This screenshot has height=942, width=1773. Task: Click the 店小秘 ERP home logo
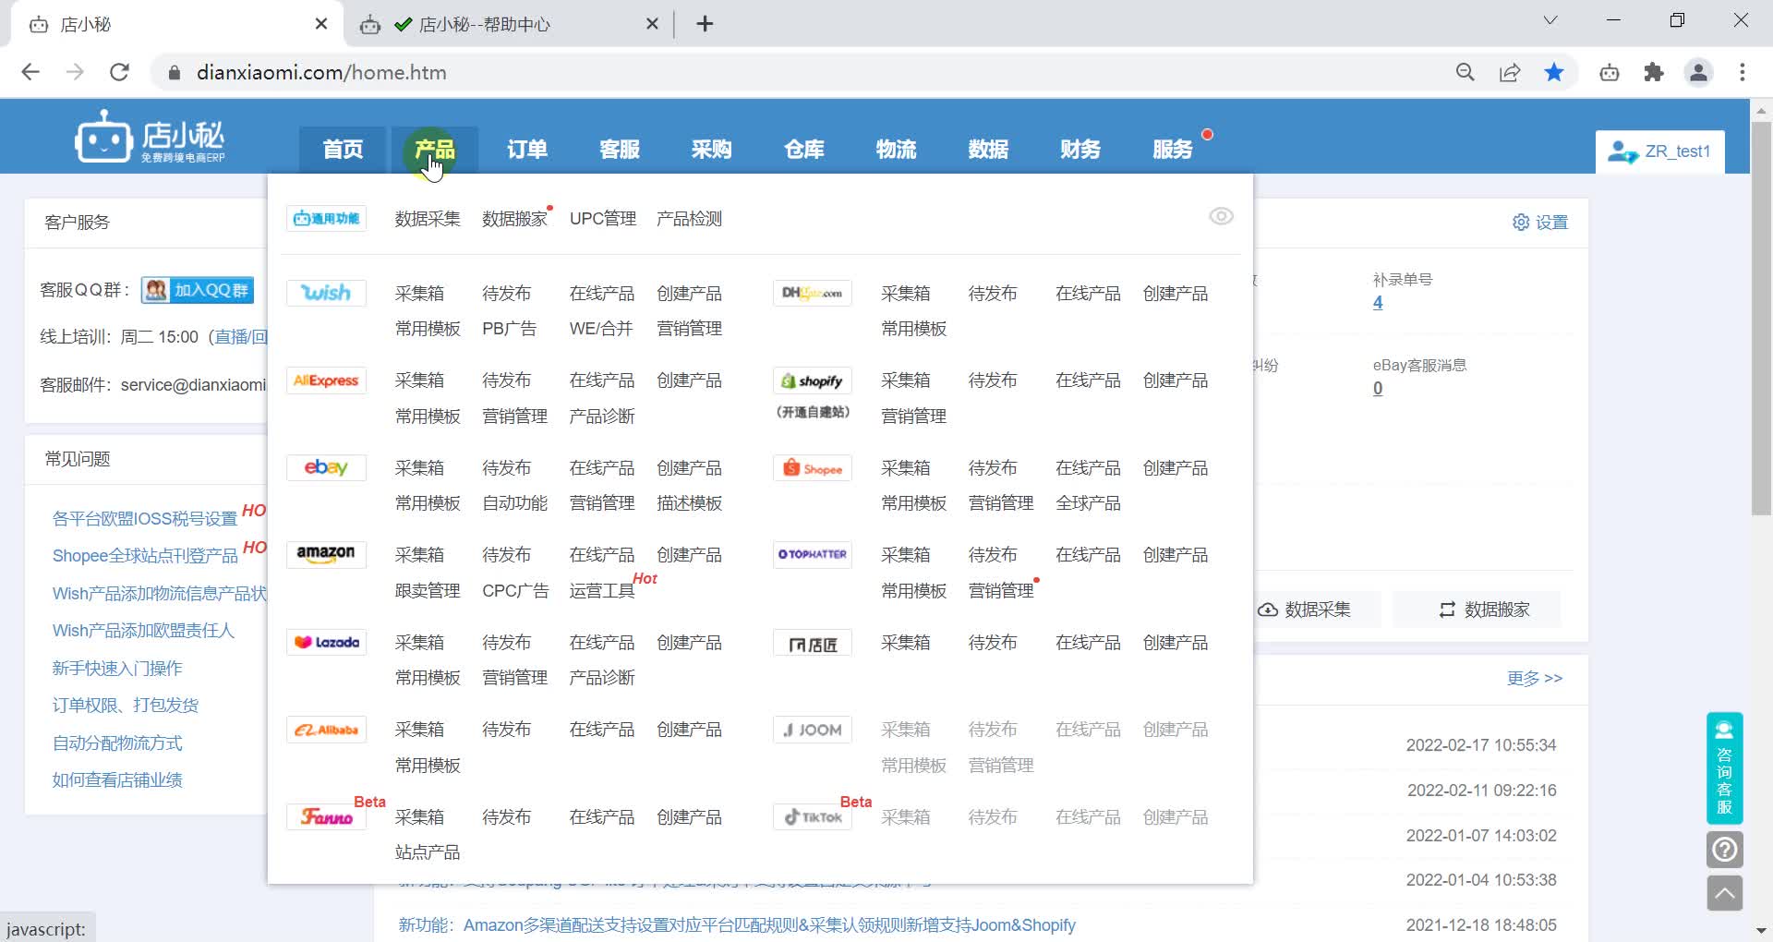click(x=151, y=137)
